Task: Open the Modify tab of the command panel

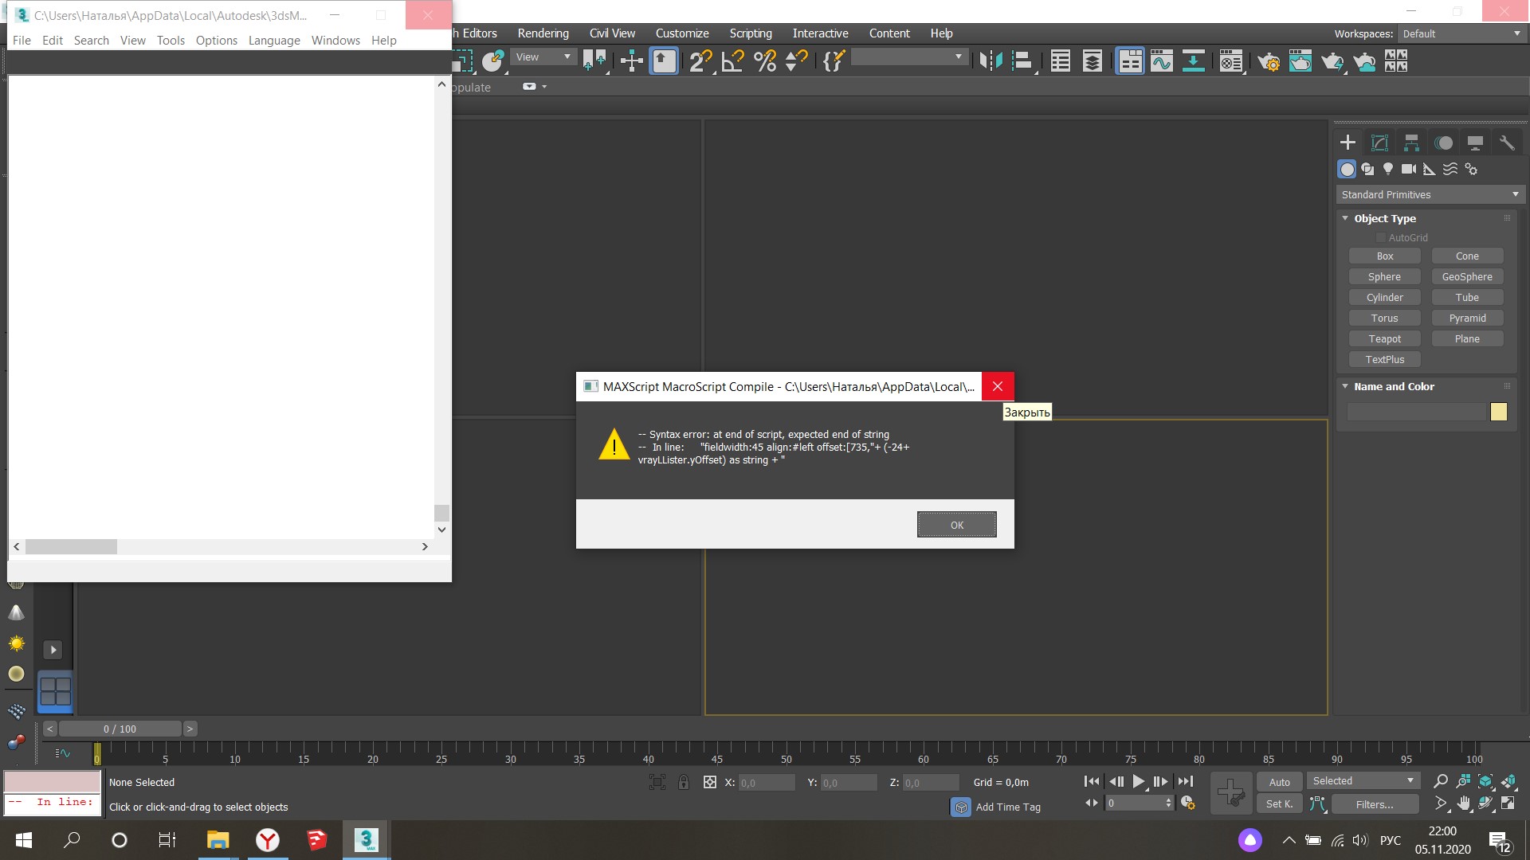Action: pos(1379,143)
